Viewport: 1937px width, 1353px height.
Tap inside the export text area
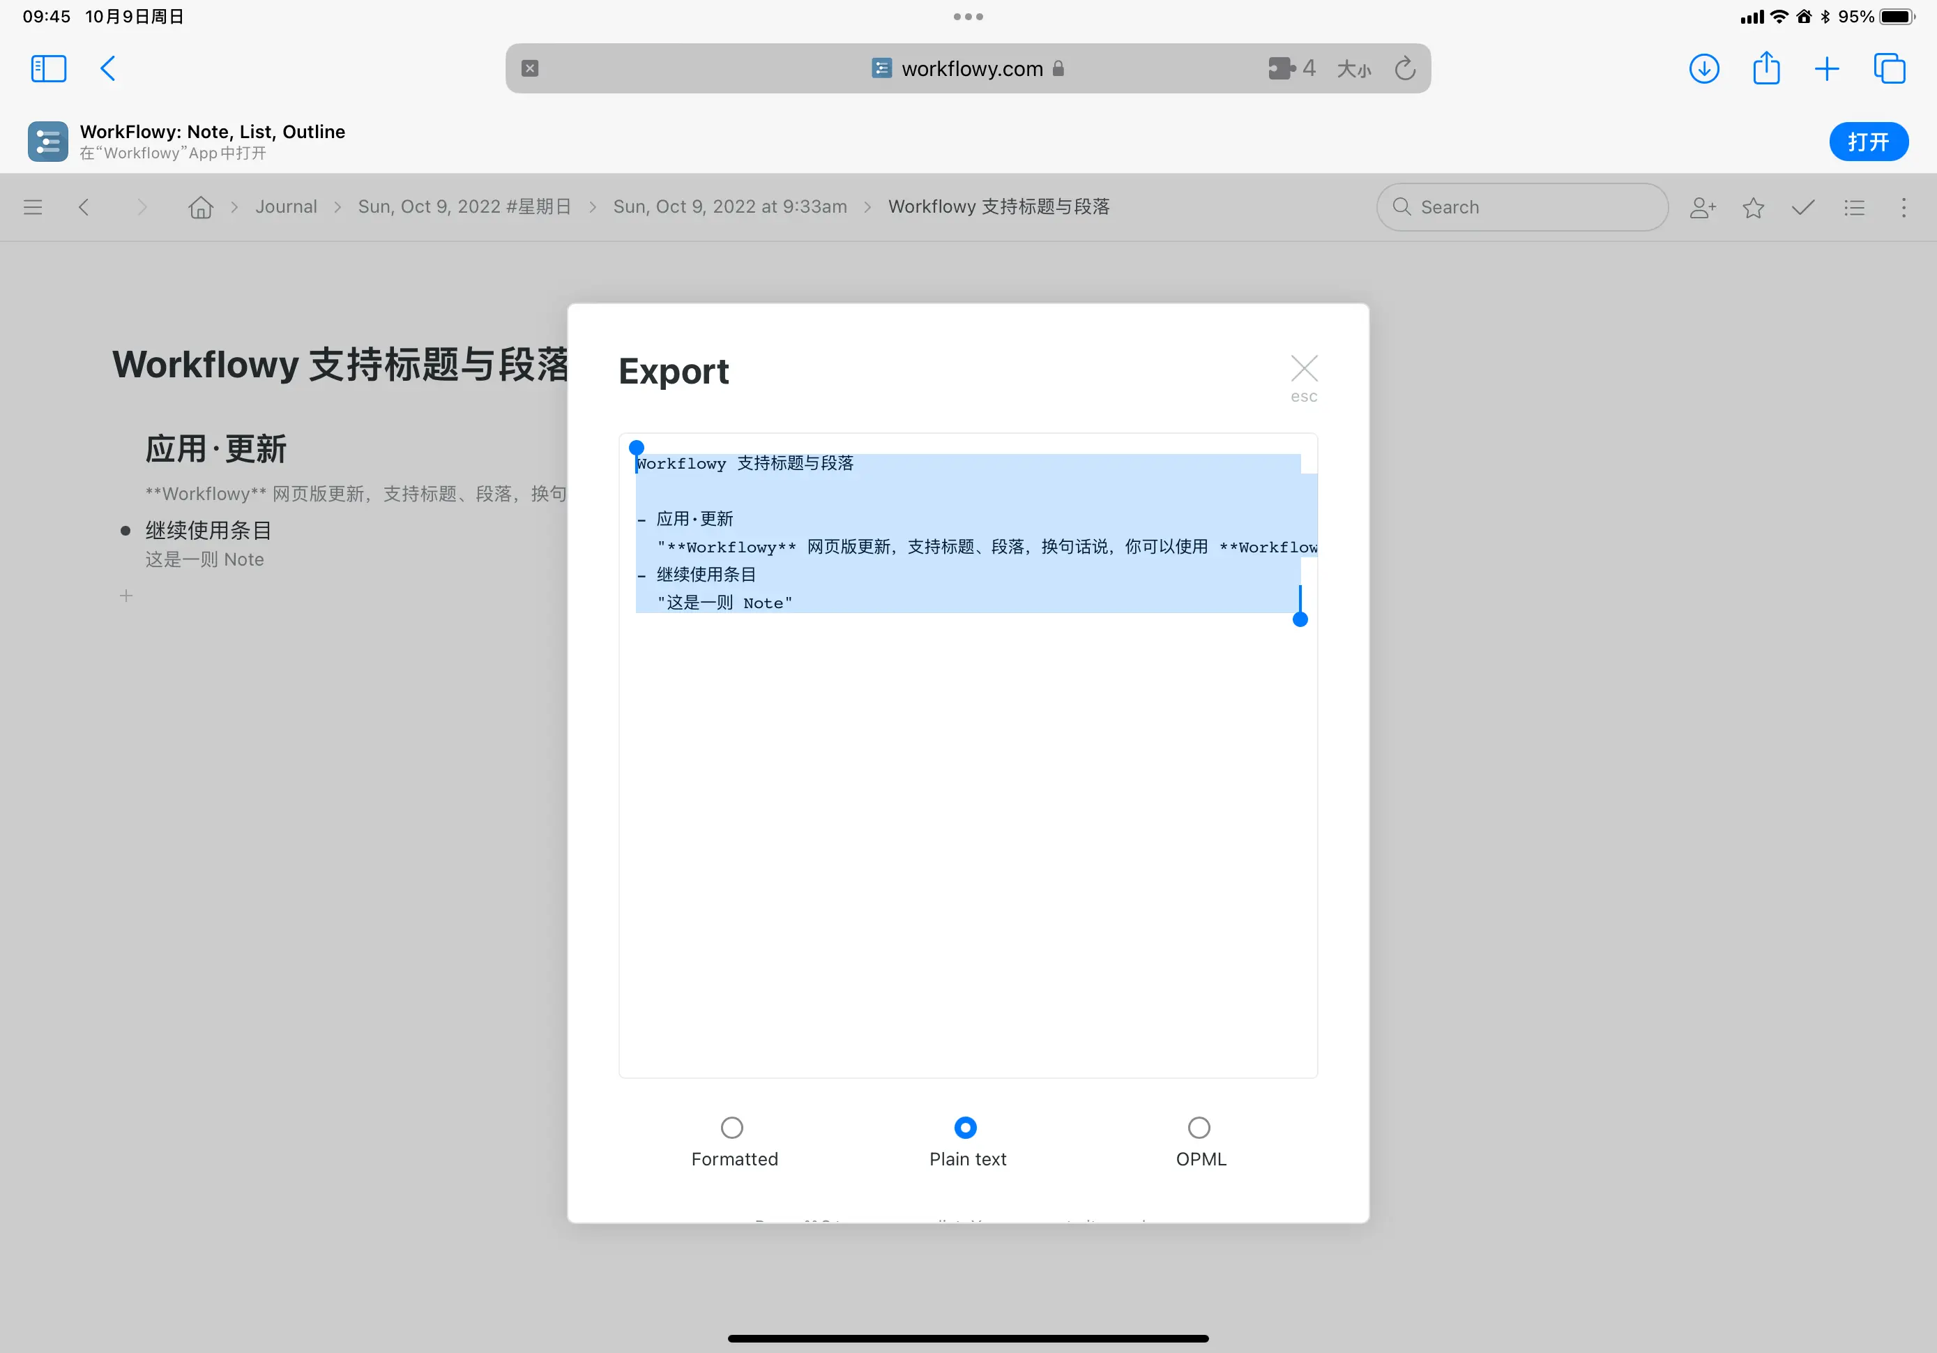pyautogui.click(x=968, y=755)
